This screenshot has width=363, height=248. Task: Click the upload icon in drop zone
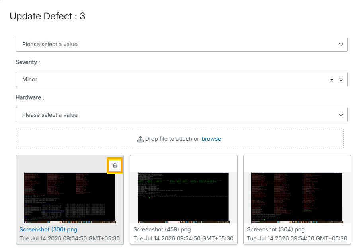coord(140,139)
